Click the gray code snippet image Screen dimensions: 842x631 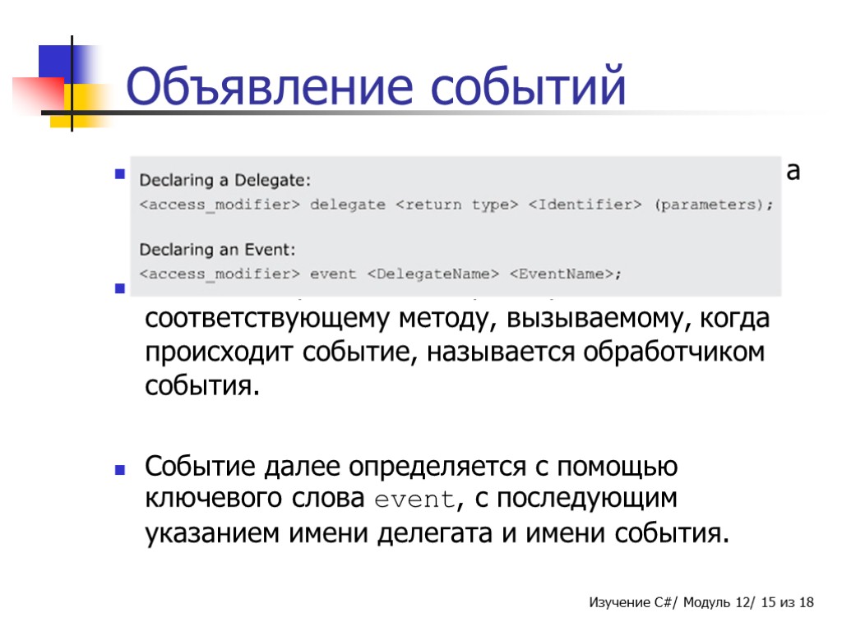[456, 227]
